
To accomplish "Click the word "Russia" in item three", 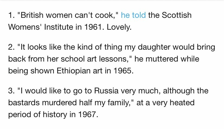I will 106,91.
